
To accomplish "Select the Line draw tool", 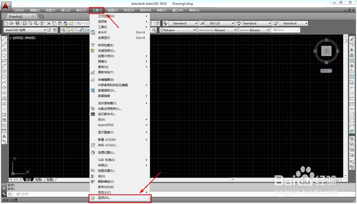I will pyautogui.click(x=4, y=39).
